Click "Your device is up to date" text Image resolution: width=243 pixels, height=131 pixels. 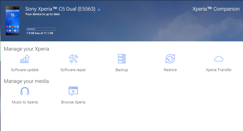click(43, 14)
